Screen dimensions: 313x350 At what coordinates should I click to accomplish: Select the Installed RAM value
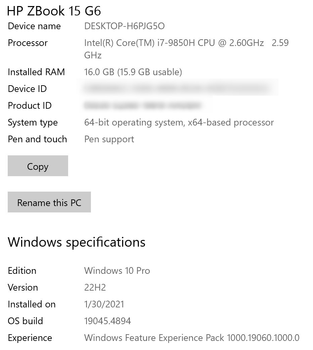(x=133, y=72)
